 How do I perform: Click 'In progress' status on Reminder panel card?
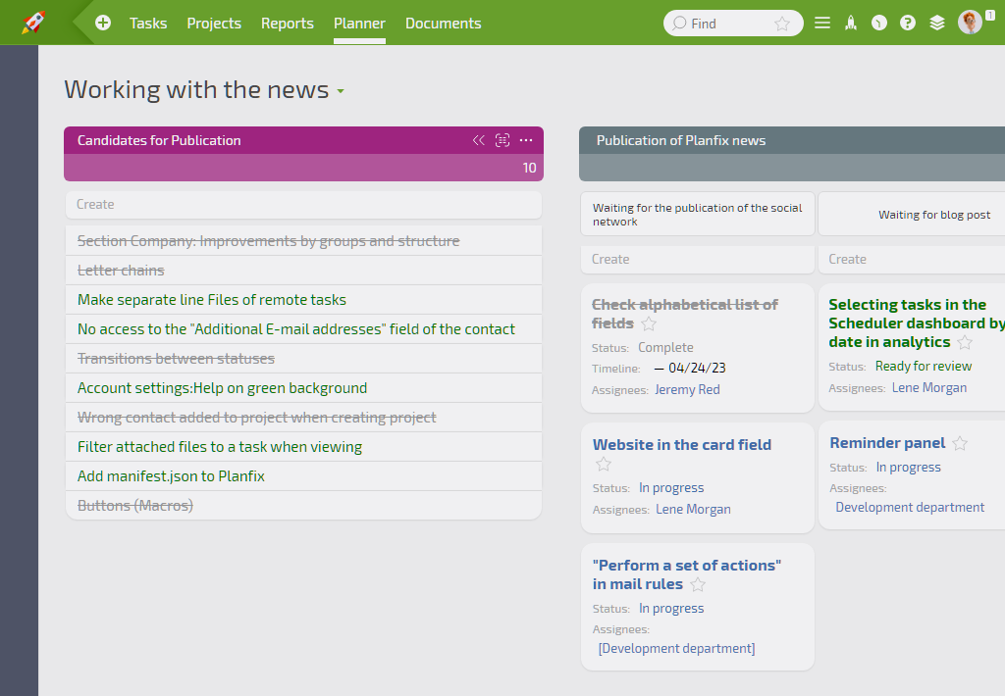908,468
